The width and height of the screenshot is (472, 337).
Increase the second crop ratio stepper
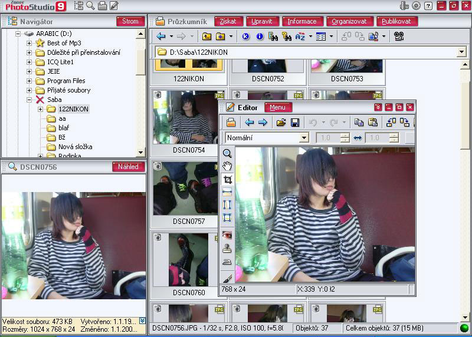tap(394, 136)
